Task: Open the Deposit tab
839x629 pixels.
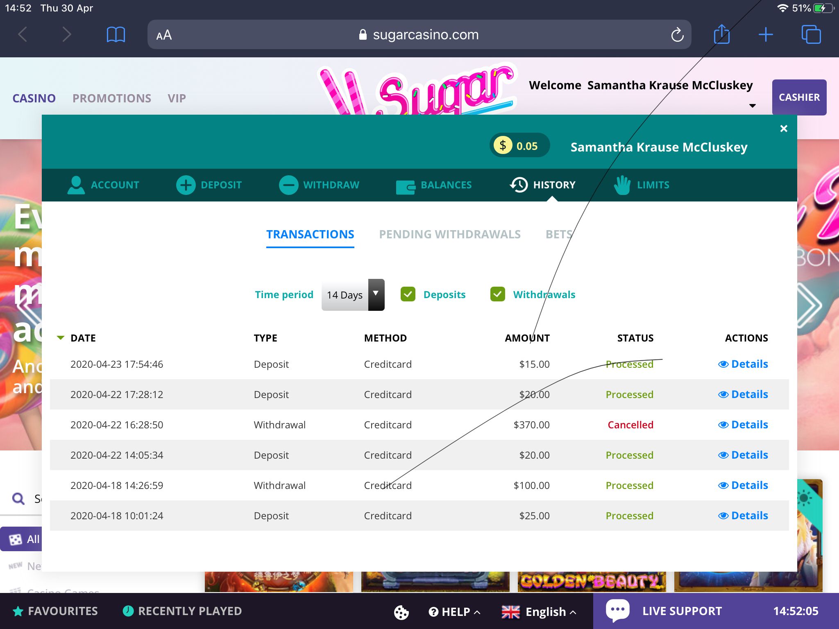Action: 209,185
